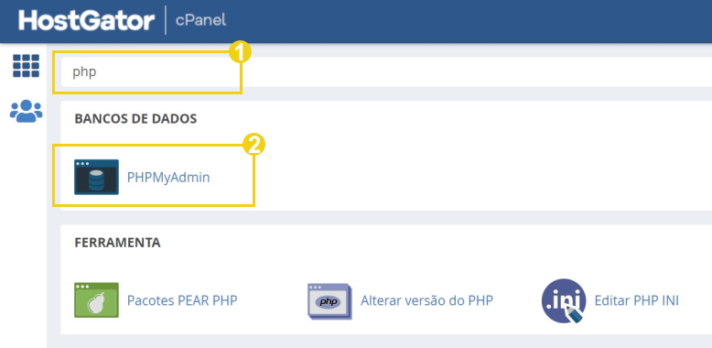Open the Alterar versão do PHP link
Image resolution: width=712 pixels, height=348 pixels.
426,300
